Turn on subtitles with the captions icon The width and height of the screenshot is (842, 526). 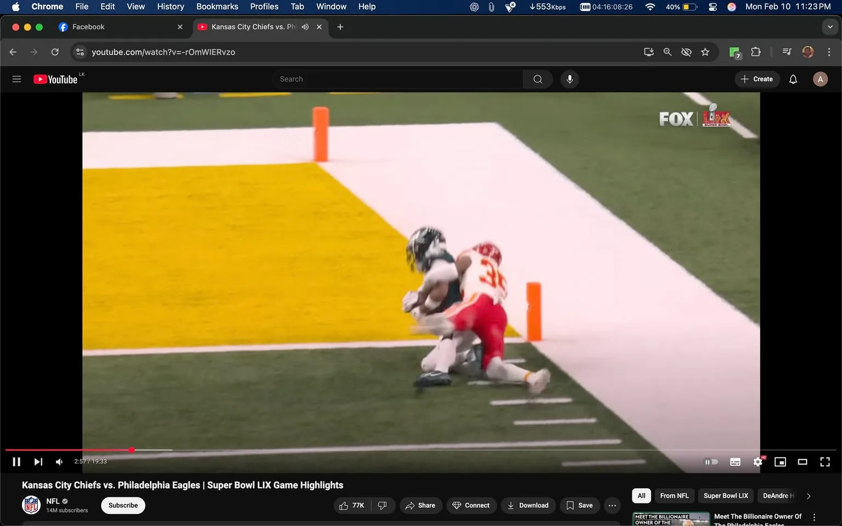(x=735, y=461)
